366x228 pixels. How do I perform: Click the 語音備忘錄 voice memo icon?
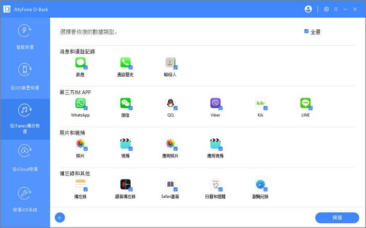click(125, 185)
